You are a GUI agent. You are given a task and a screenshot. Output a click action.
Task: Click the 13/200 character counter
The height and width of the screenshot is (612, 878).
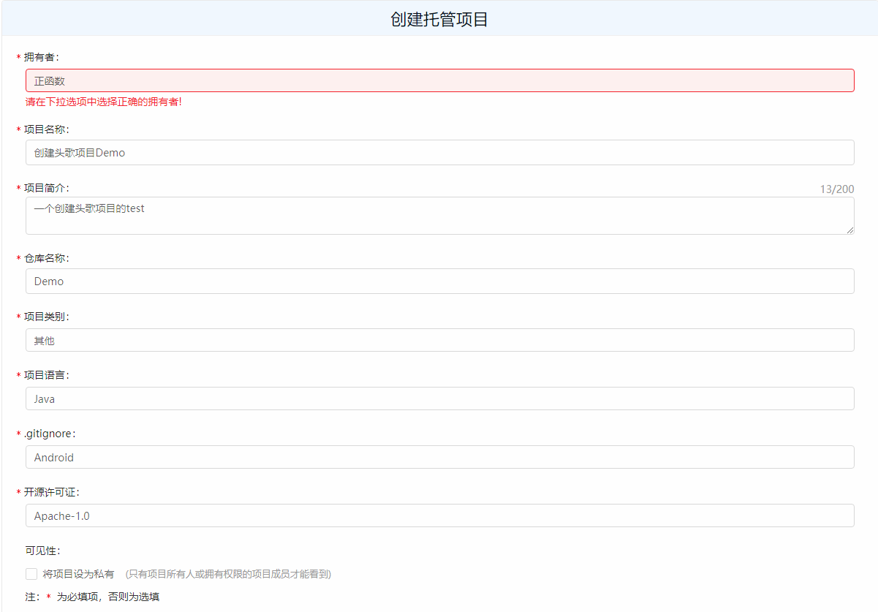pyautogui.click(x=837, y=189)
